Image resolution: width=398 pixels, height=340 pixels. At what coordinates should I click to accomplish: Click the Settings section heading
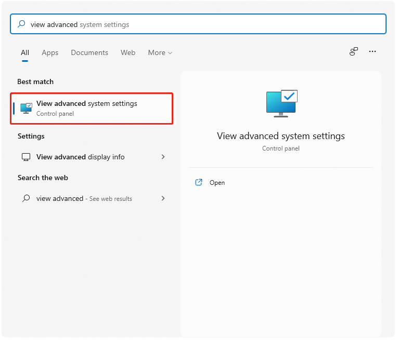(x=31, y=136)
